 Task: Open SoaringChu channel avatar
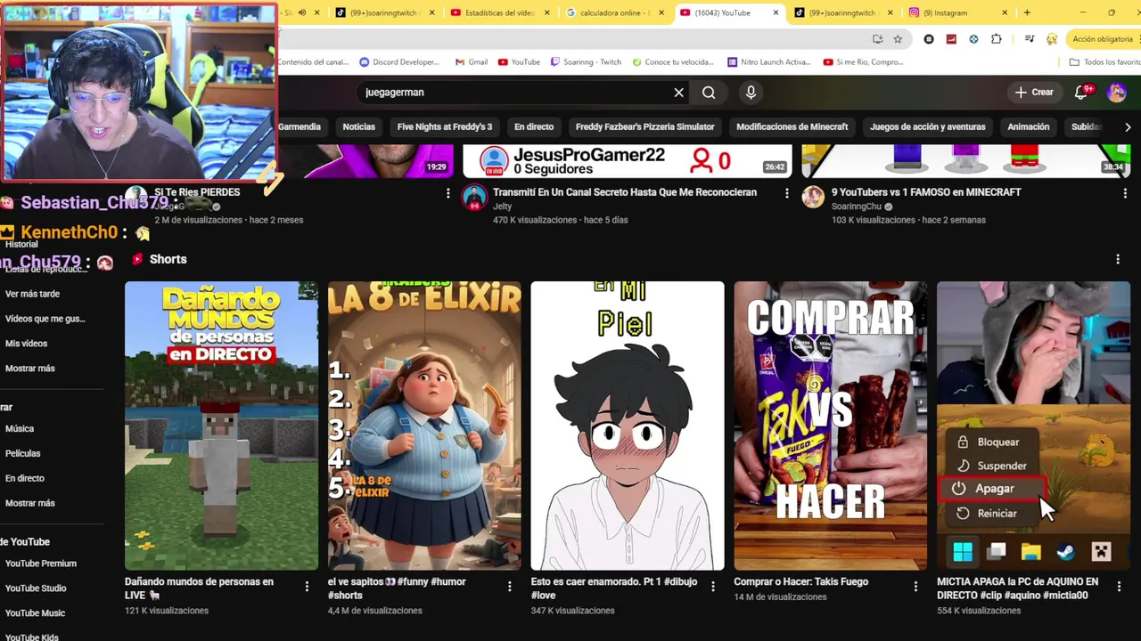pyautogui.click(x=813, y=197)
